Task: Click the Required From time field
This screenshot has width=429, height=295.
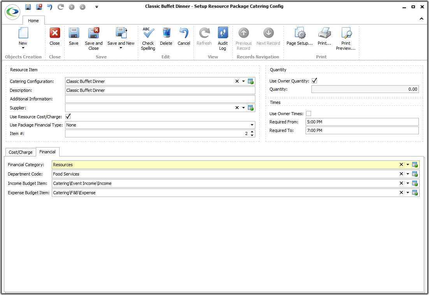Action: pos(362,122)
